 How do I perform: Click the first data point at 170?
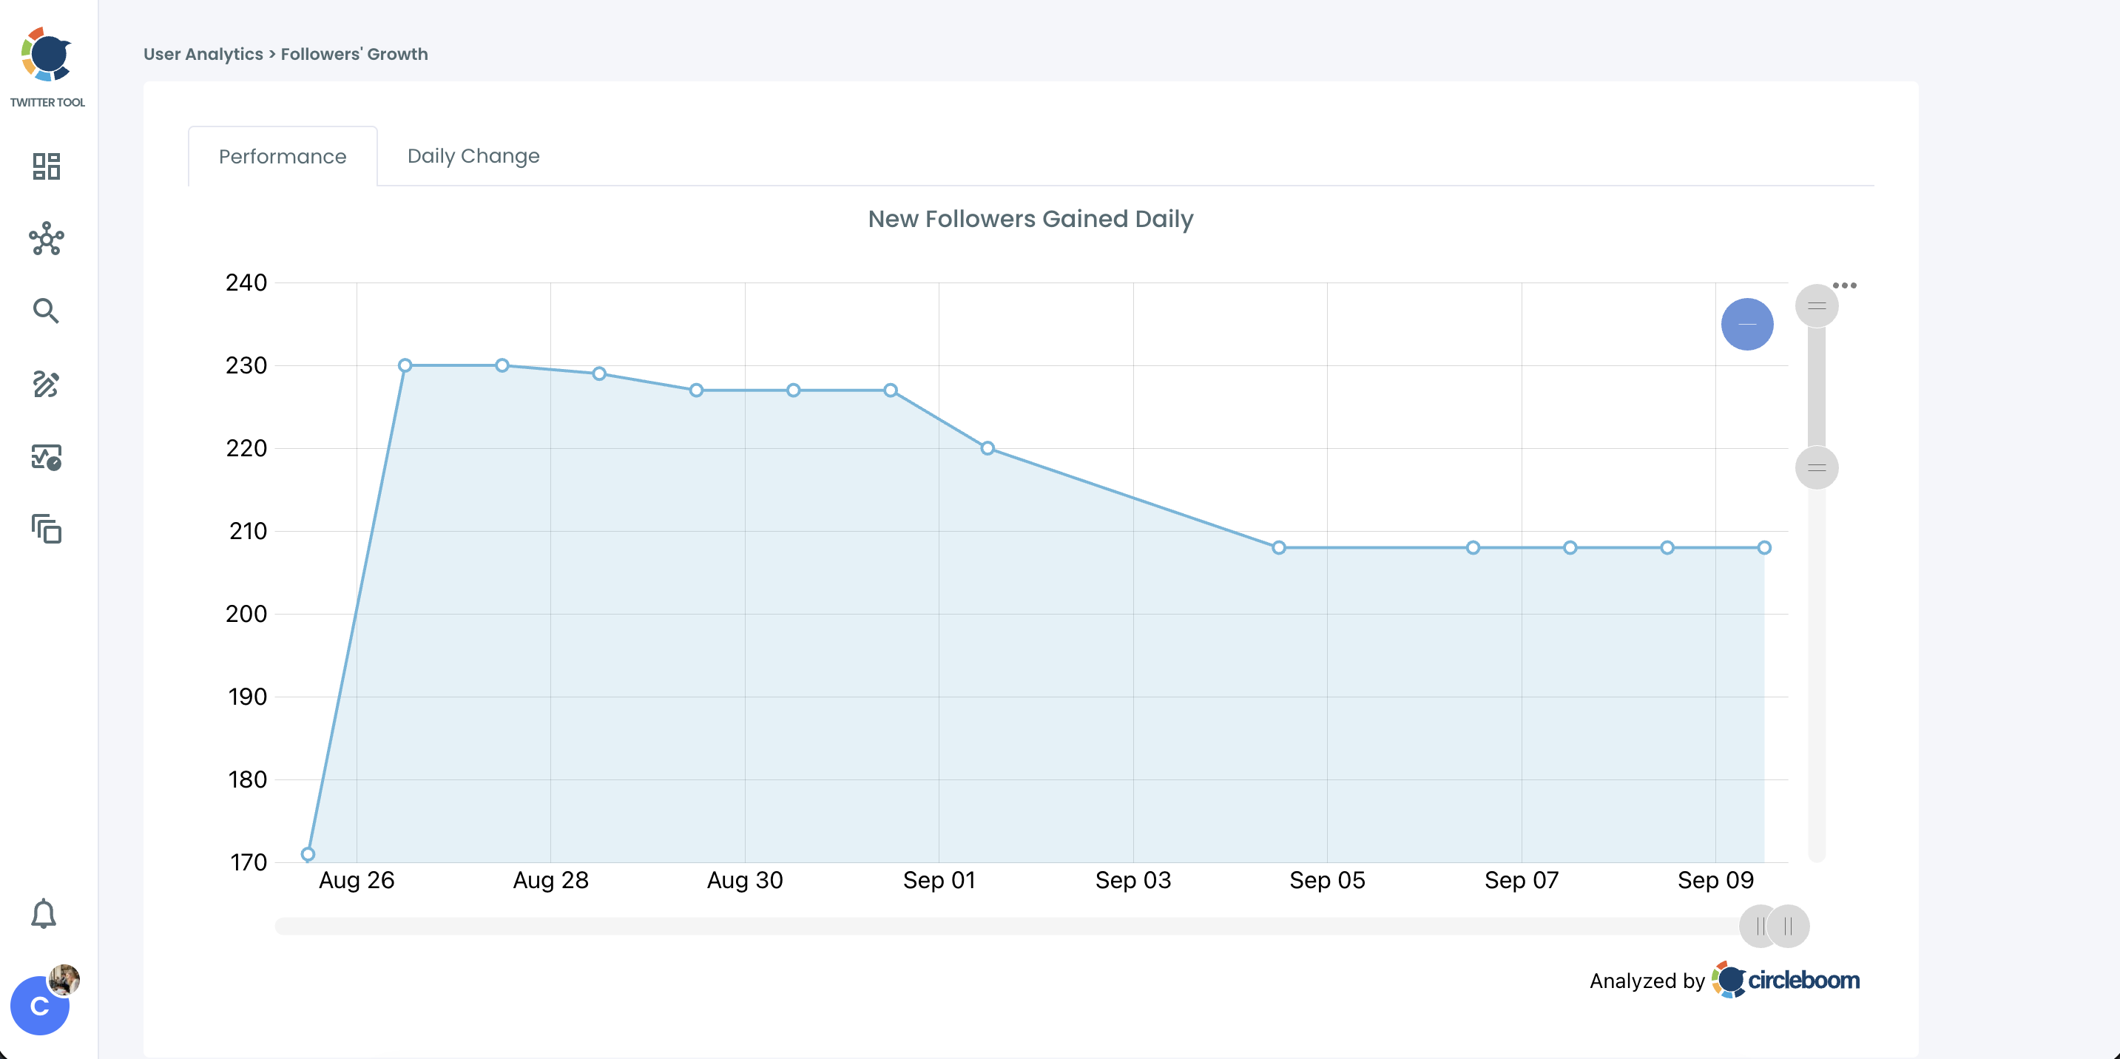point(308,854)
